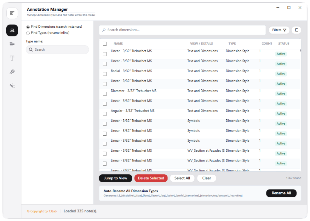This screenshot has width=310, height=221.
Task: Select the dimensions panel sidebar icon
Action: 12,31
